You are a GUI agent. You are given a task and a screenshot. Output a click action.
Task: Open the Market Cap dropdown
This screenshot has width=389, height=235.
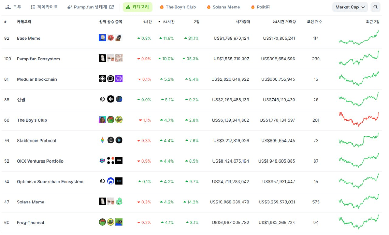pos(350,7)
